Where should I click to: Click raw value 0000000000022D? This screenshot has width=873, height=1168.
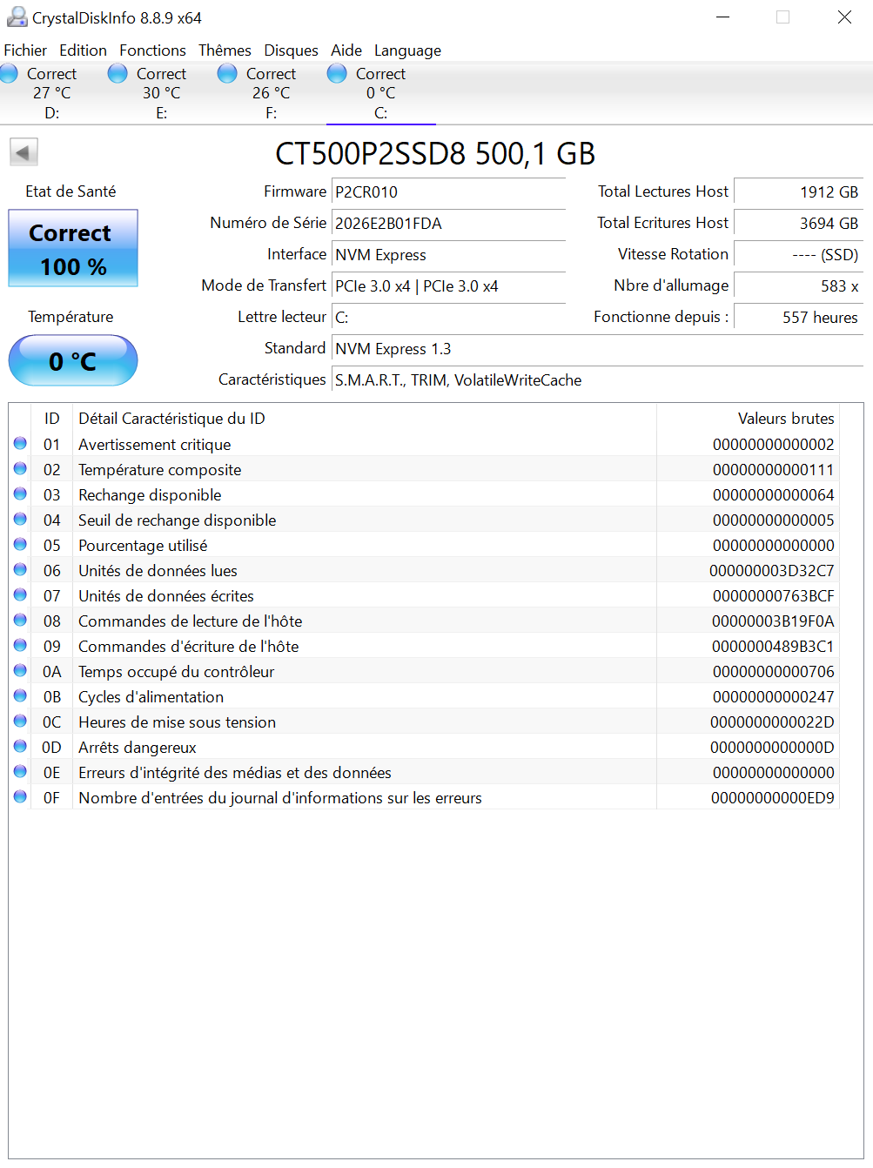coord(772,722)
